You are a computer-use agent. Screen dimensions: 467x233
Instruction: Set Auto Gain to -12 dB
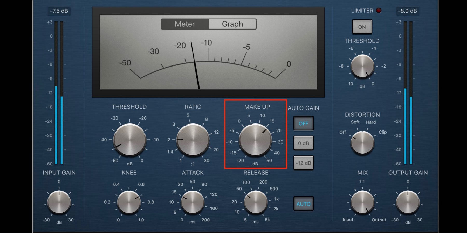click(x=303, y=163)
